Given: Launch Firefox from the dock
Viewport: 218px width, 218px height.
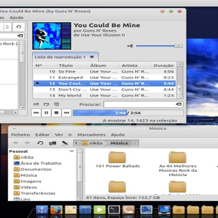Looking at the screenshot, I should (56, 210).
